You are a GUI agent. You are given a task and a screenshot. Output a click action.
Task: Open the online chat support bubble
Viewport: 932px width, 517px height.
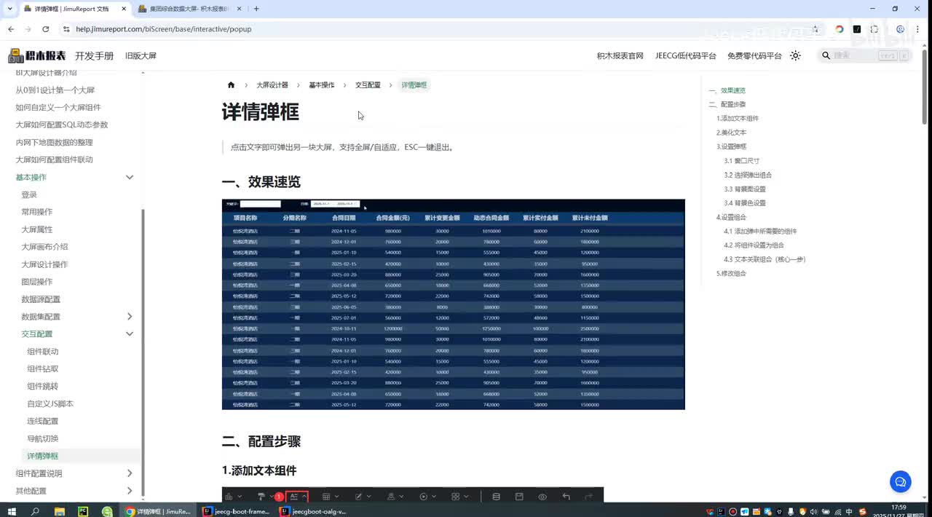click(901, 481)
